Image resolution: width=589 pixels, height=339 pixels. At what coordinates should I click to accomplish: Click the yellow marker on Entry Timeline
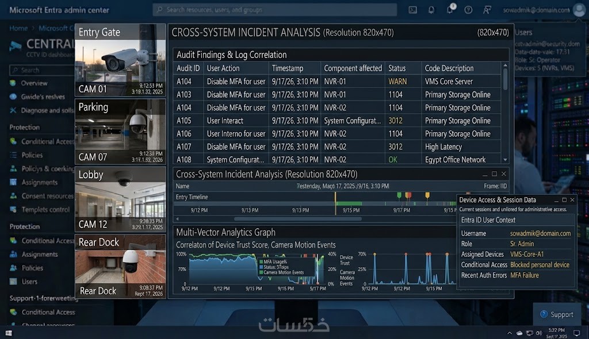tap(427, 195)
